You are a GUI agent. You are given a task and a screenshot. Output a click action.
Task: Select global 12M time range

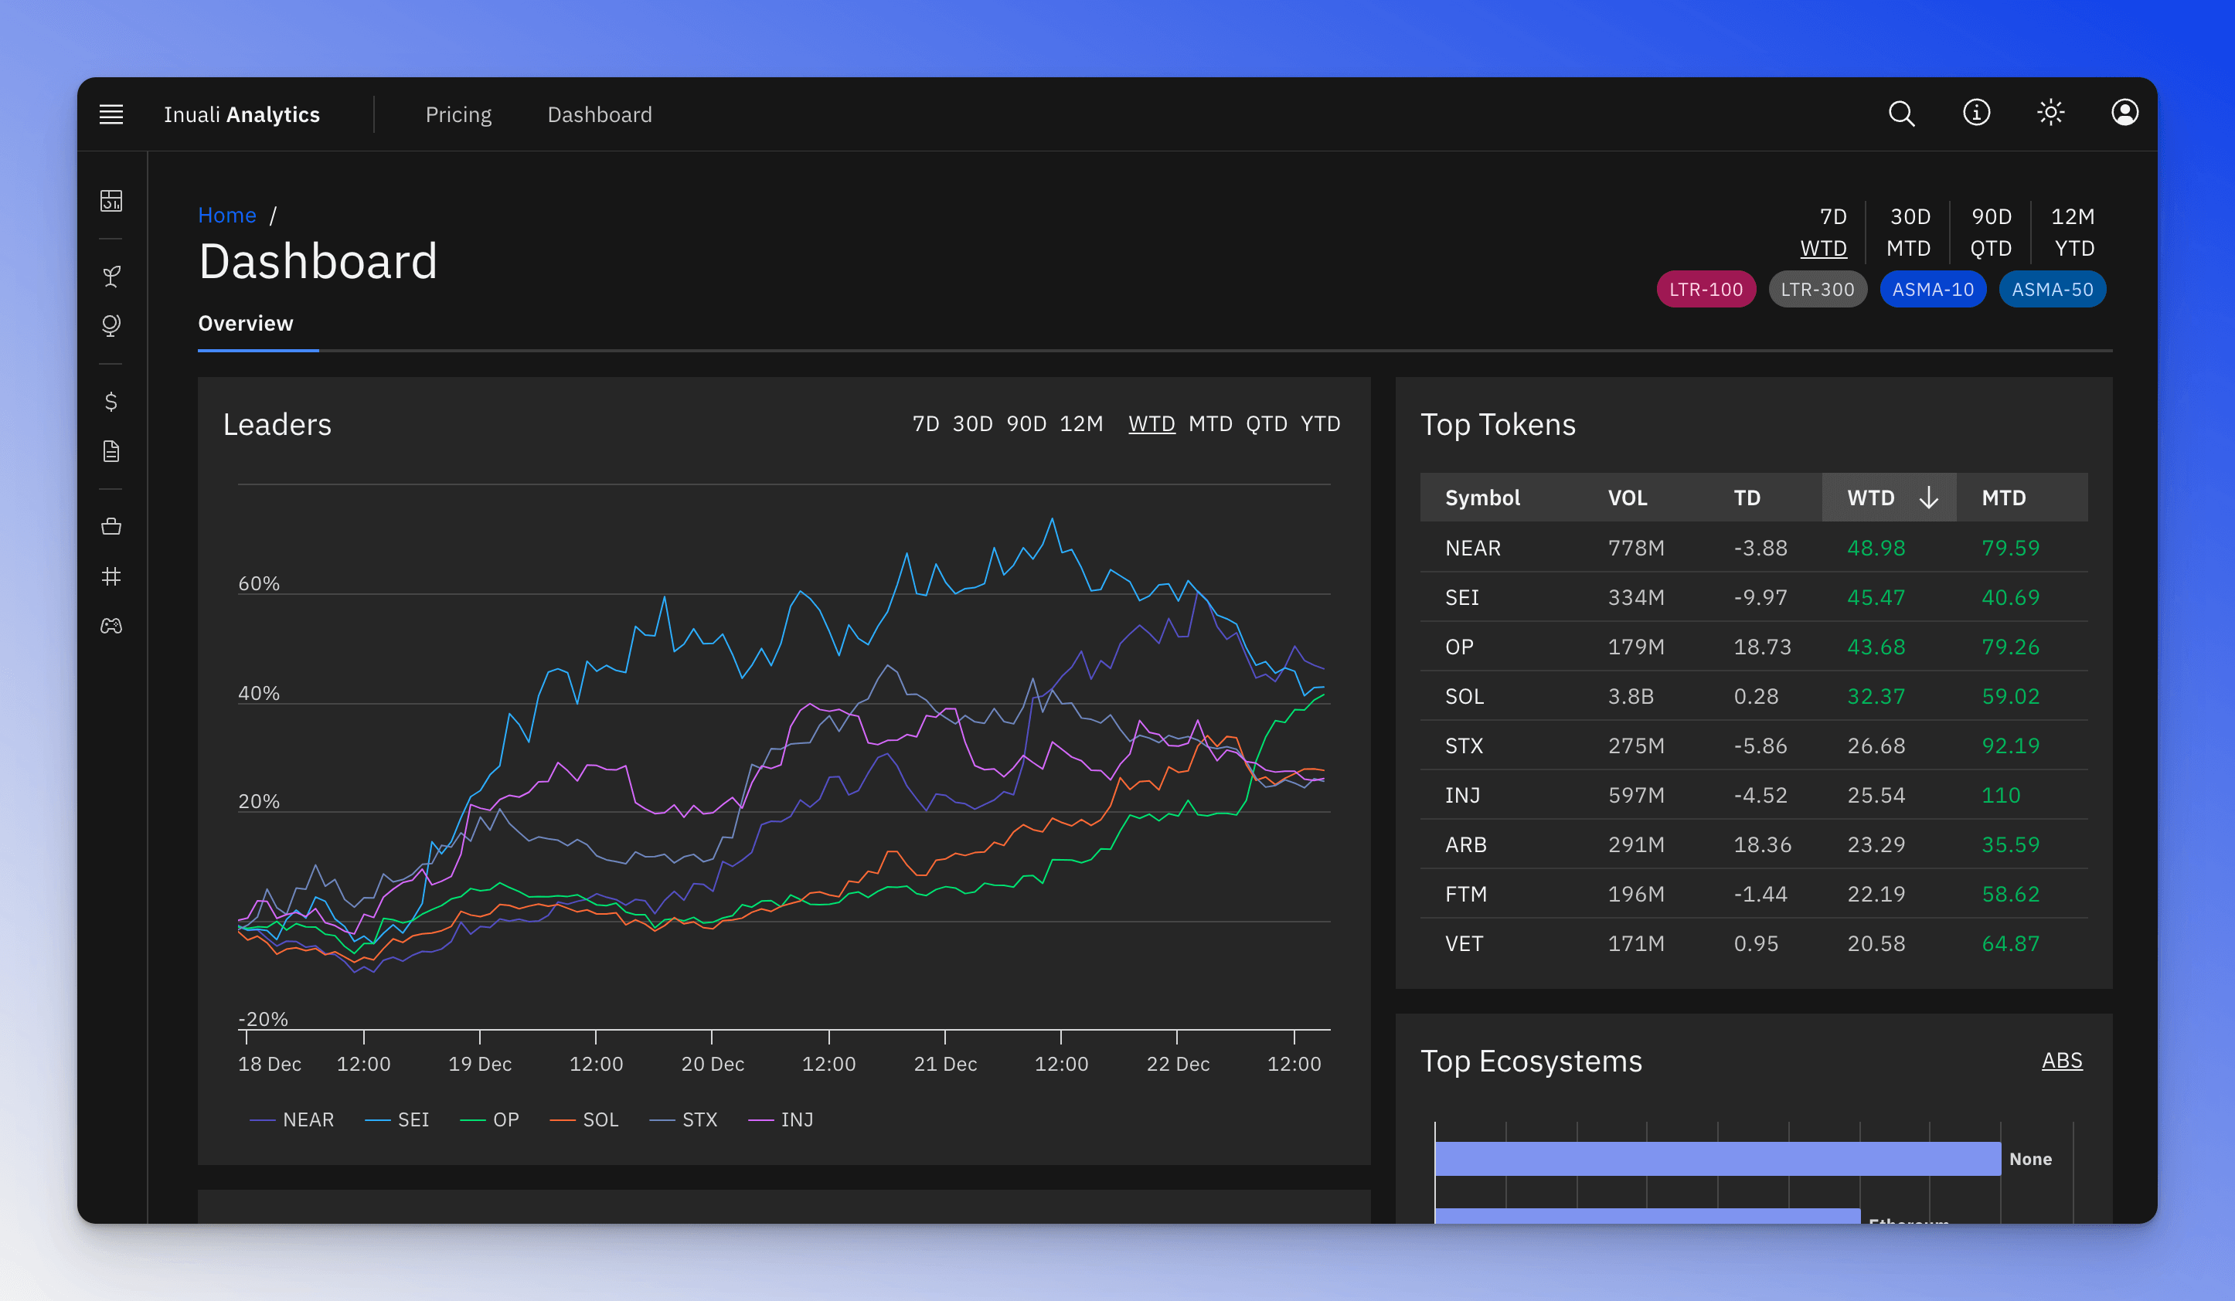pos(2073,216)
